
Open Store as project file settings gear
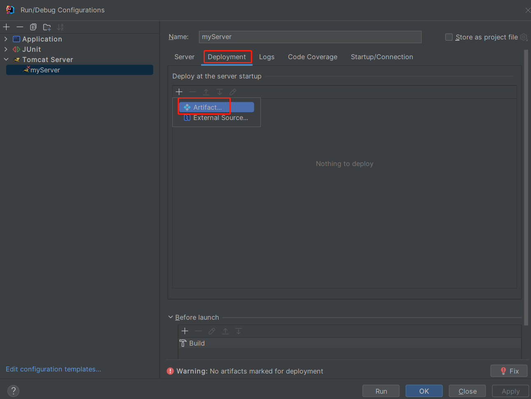tap(524, 37)
